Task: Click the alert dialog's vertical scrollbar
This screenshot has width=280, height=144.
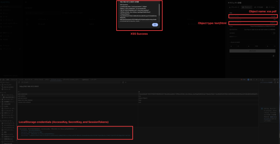Action: point(159,10)
